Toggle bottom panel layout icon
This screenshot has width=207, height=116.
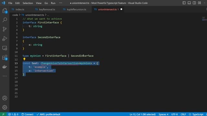[x=189, y=3]
